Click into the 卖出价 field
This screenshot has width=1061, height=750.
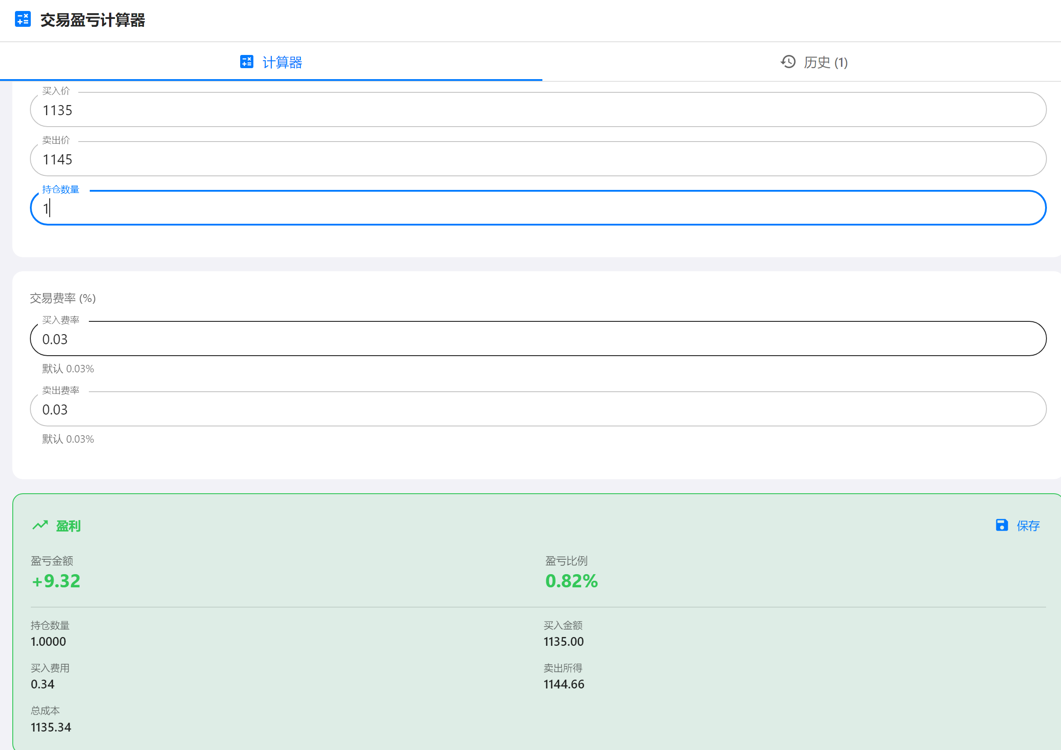[x=538, y=159]
